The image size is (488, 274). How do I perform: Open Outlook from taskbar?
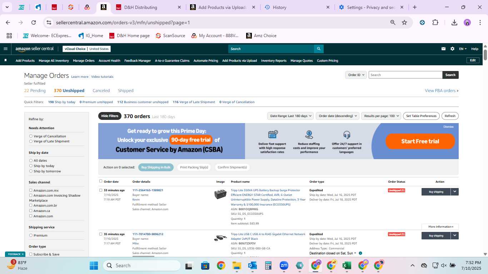(253, 265)
